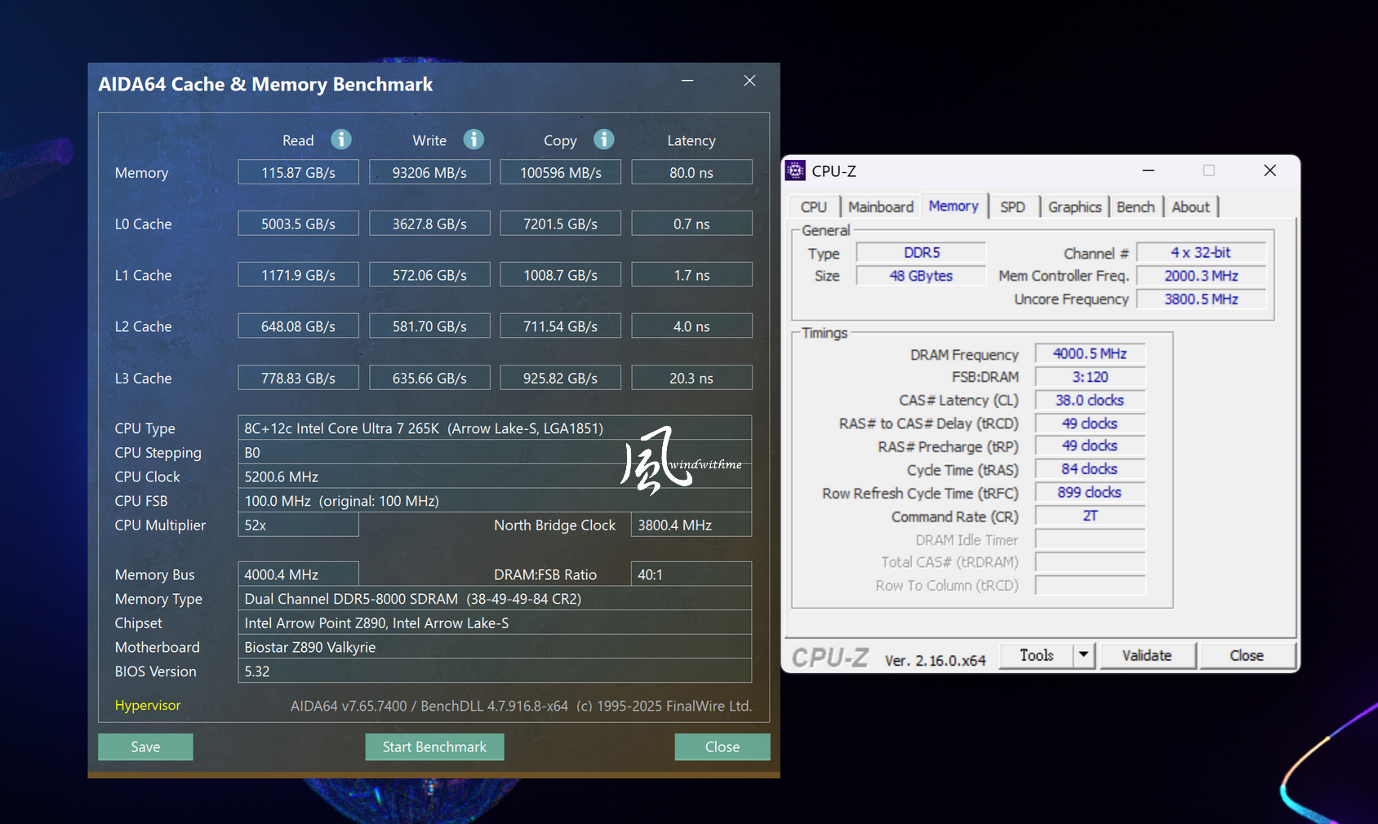Viewport: 1378px width, 824px height.
Task: Save the benchmark results
Action: pyautogui.click(x=145, y=746)
